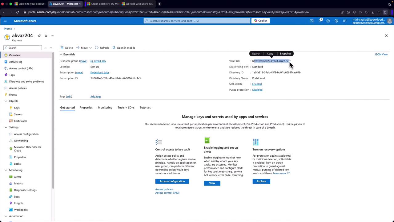Open the Azure portal hamburger menu

click(5, 21)
